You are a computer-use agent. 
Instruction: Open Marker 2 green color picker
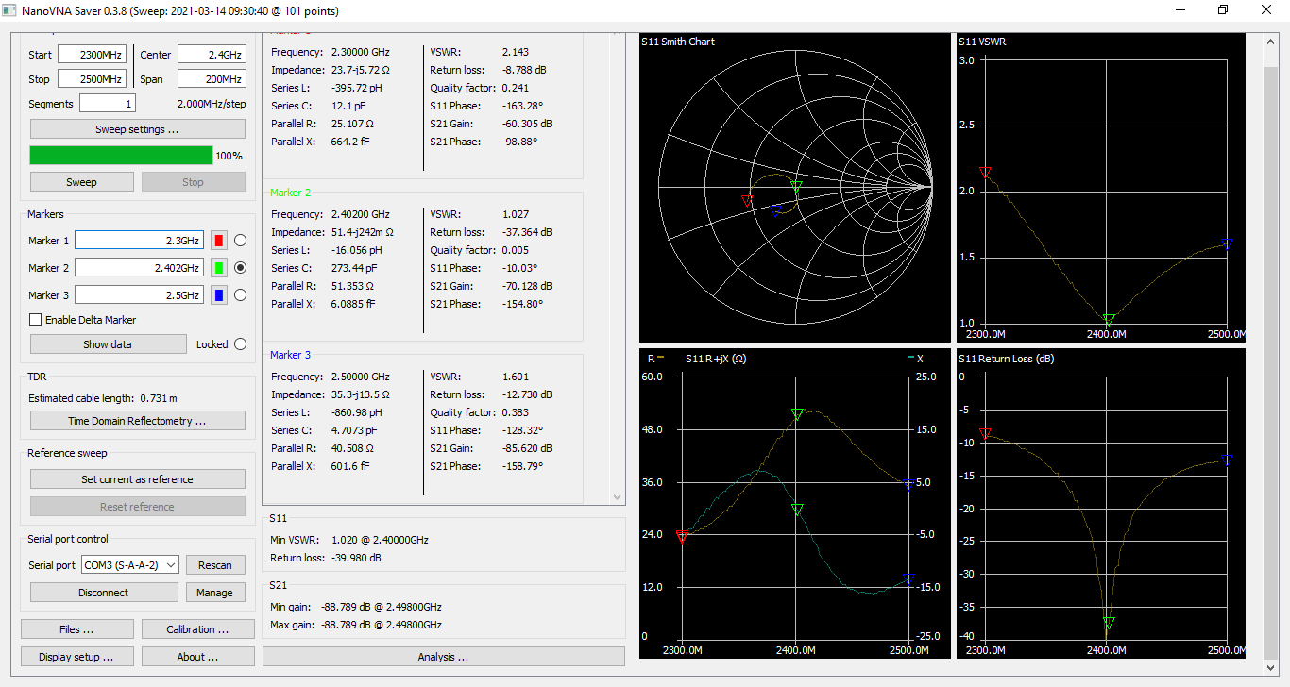pyautogui.click(x=218, y=268)
